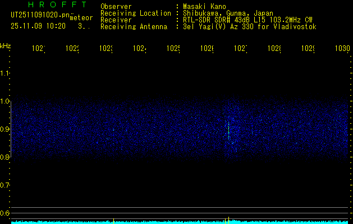Viewport: 353px width, 224px height.
Task: Click the kHz axis unit label
Action: pos(6,45)
